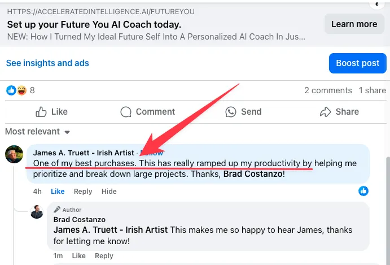Toggle Like on James A. Truett's comment

pos(58,192)
